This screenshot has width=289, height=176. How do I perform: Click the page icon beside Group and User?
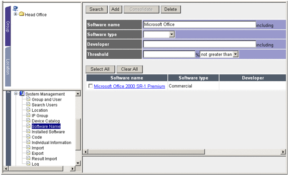click(28, 99)
